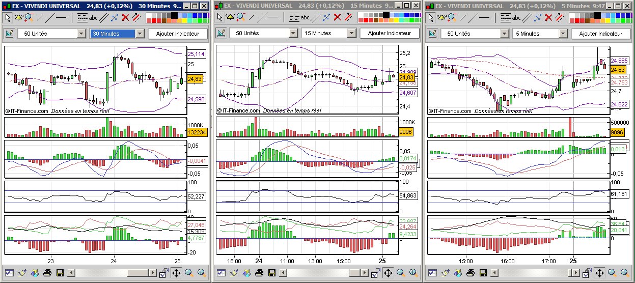
Task: Click the 24,83 price label on 30 Minutes chart
Action: 195,79
